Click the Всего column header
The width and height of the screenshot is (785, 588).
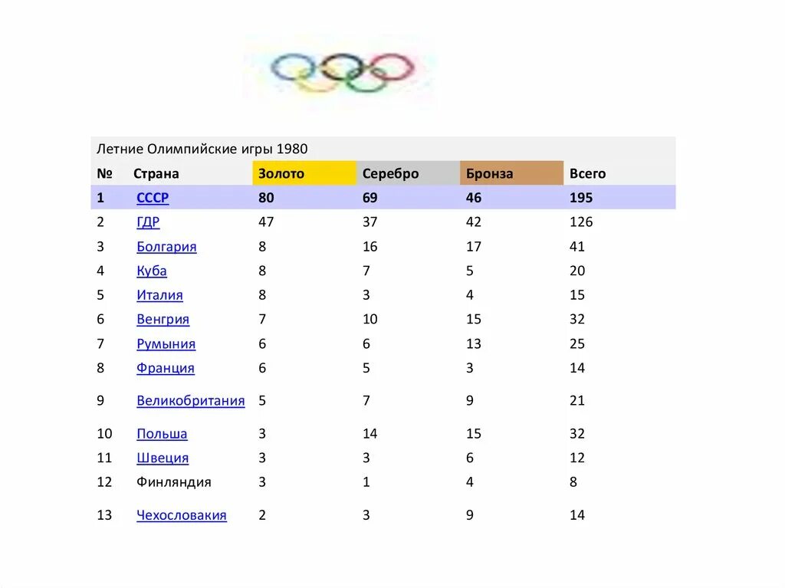pos(588,174)
